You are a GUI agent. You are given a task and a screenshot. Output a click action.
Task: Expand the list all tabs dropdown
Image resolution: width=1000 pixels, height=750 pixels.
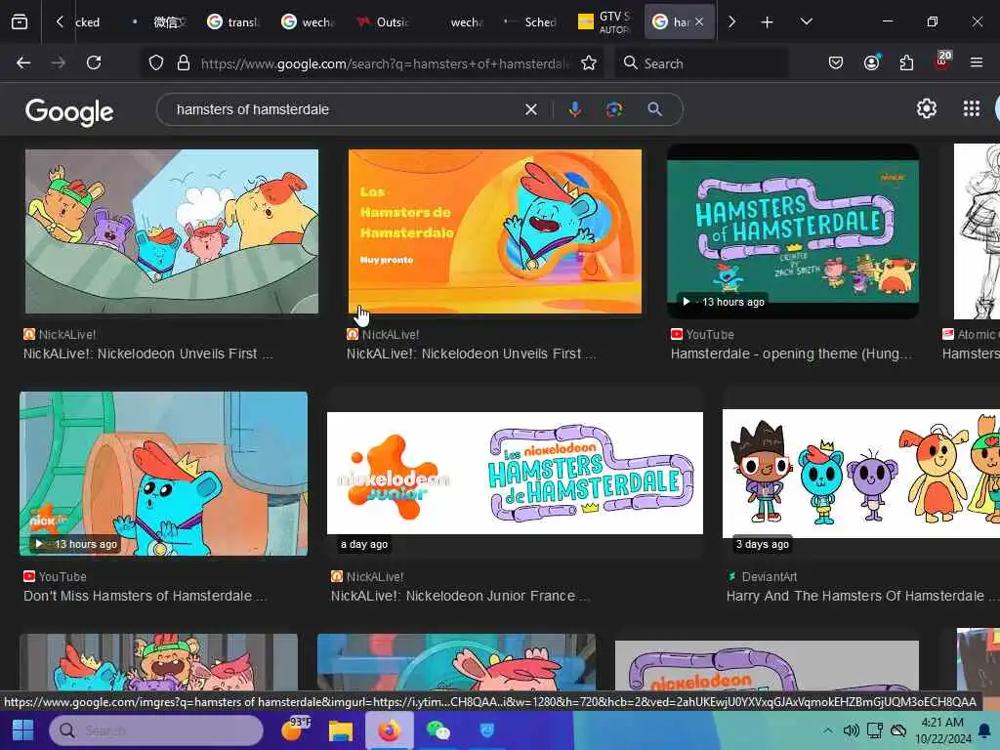point(806,21)
